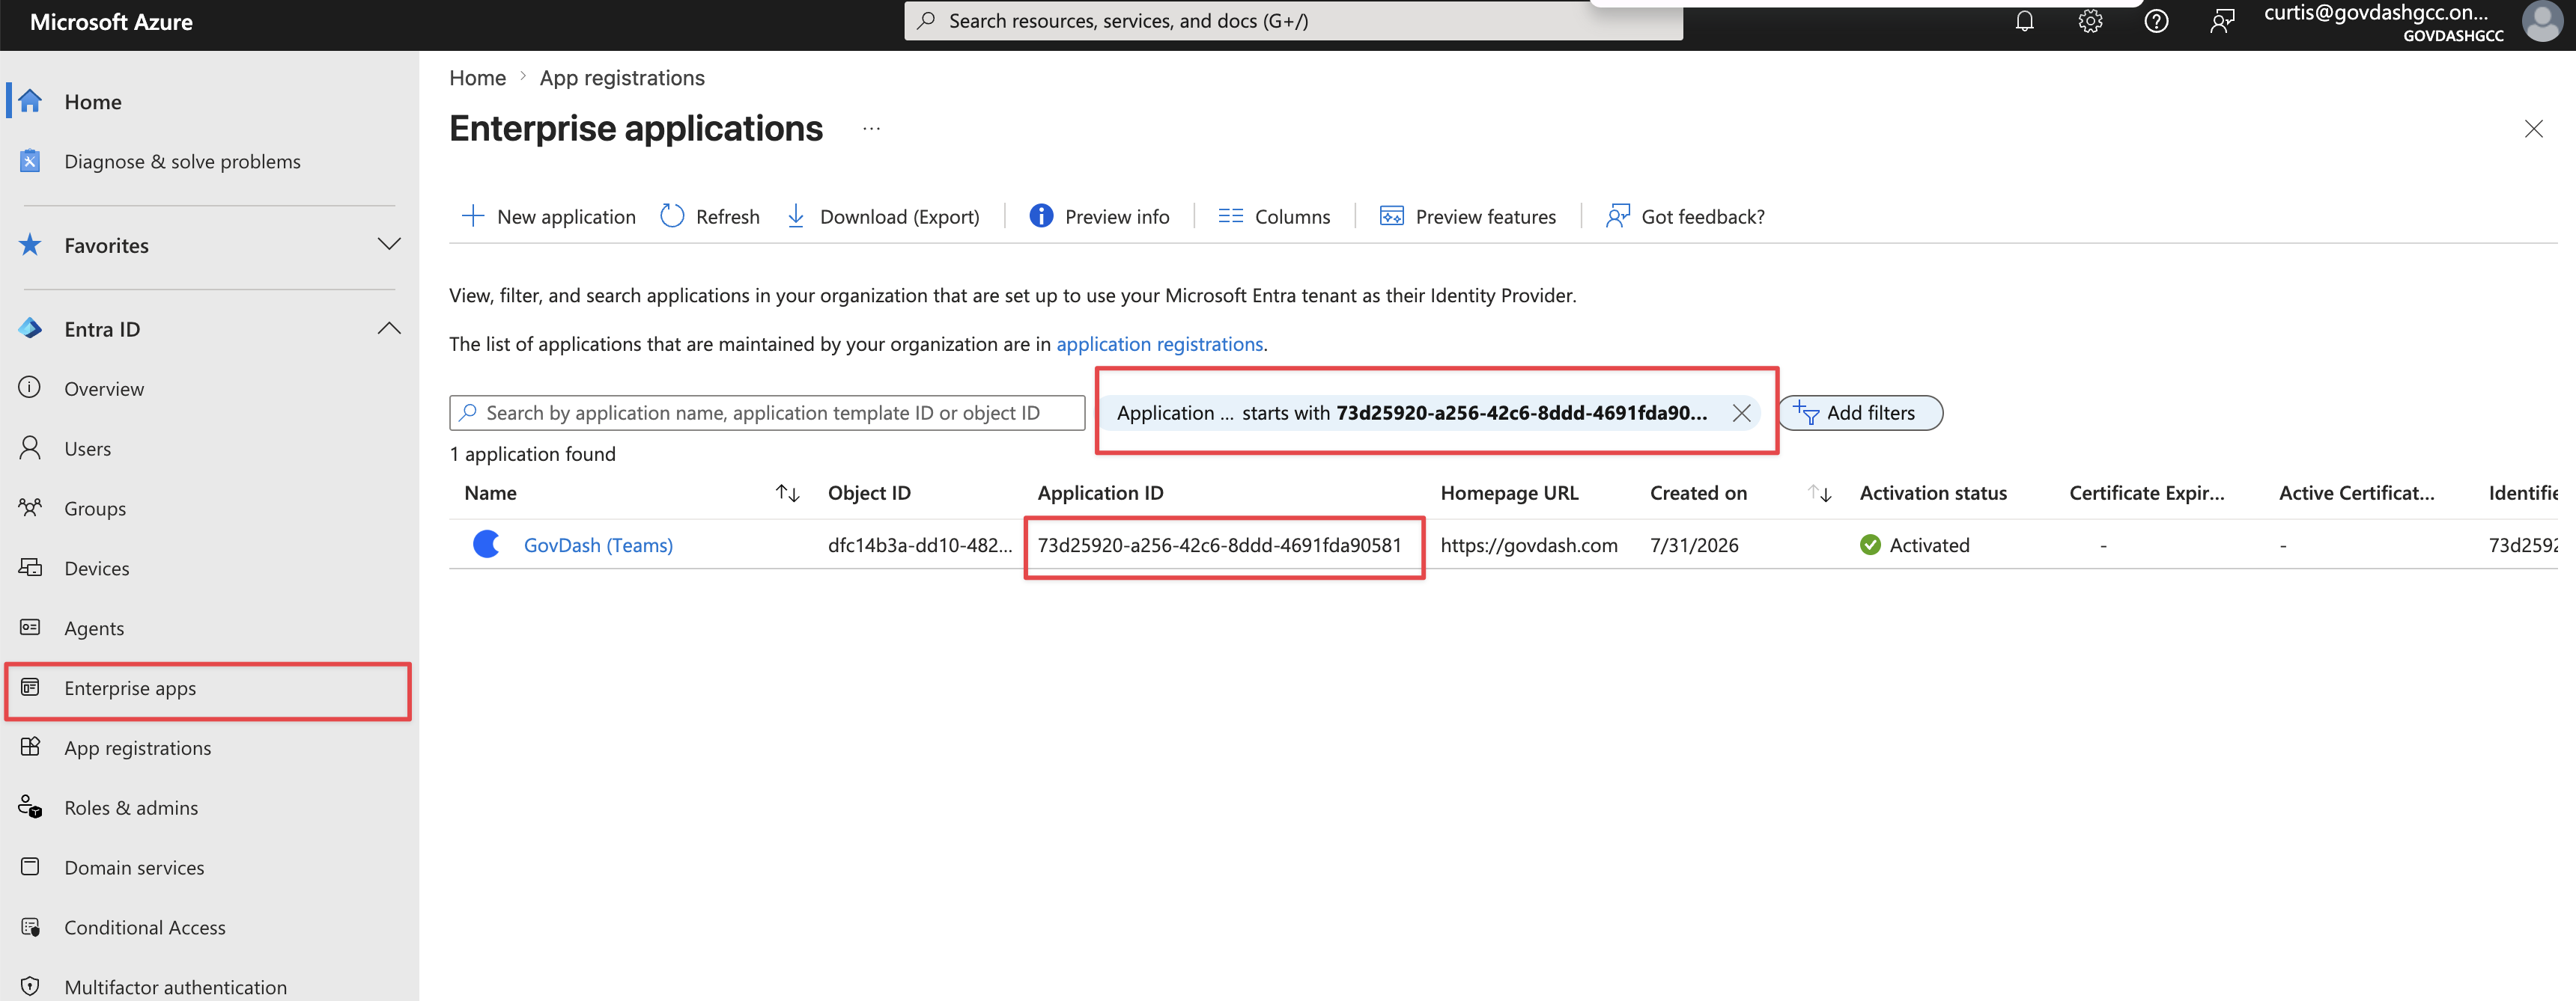This screenshot has width=2576, height=1001.
Task: Click the Home house icon in sidebar
Action: (30, 101)
